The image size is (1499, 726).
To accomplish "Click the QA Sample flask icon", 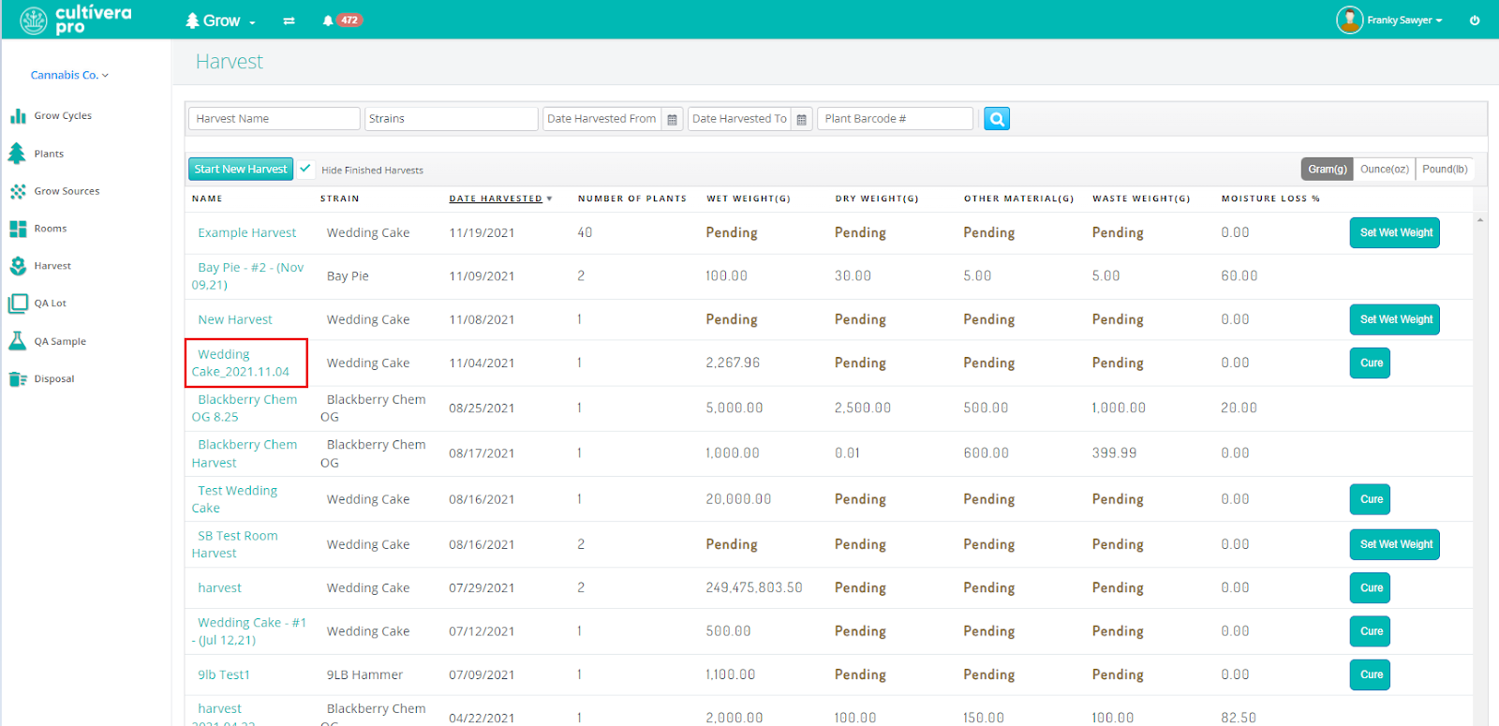I will (18, 341).
